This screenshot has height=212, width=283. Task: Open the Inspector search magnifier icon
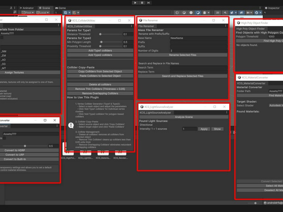coord(265,13)
